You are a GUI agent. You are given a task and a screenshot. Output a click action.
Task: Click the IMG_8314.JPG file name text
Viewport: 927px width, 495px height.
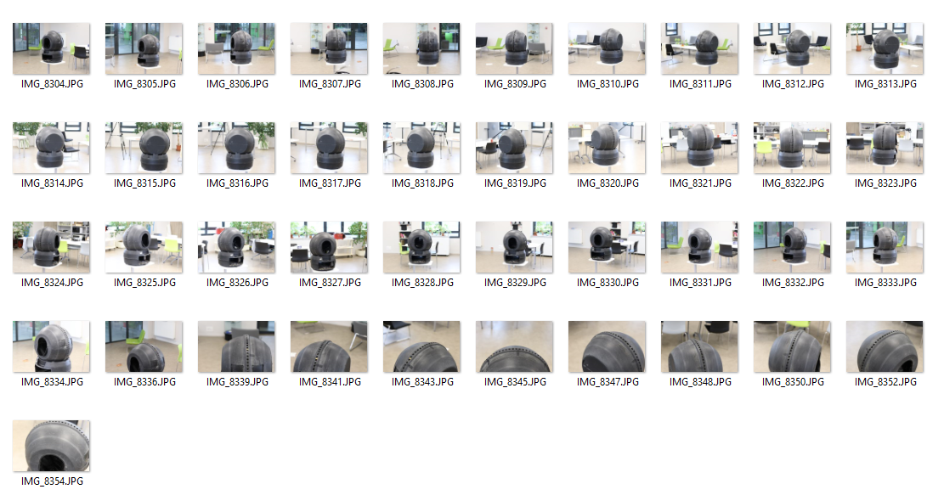(52, 183)
